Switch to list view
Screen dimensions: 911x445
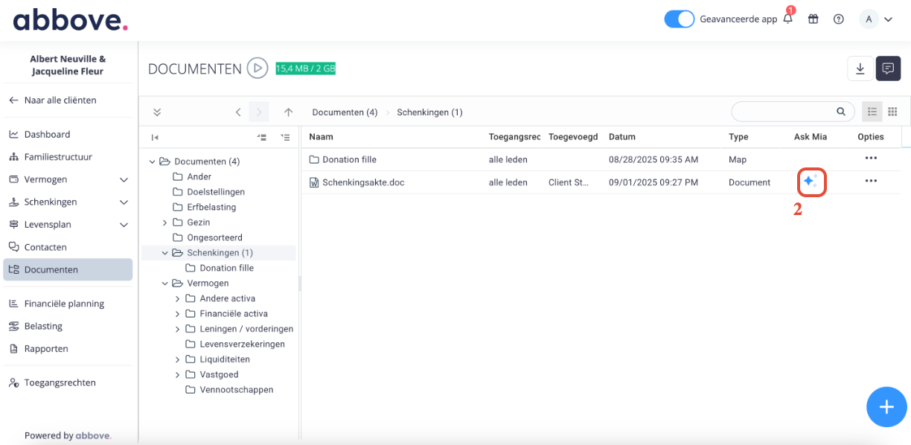coord(872,112)
